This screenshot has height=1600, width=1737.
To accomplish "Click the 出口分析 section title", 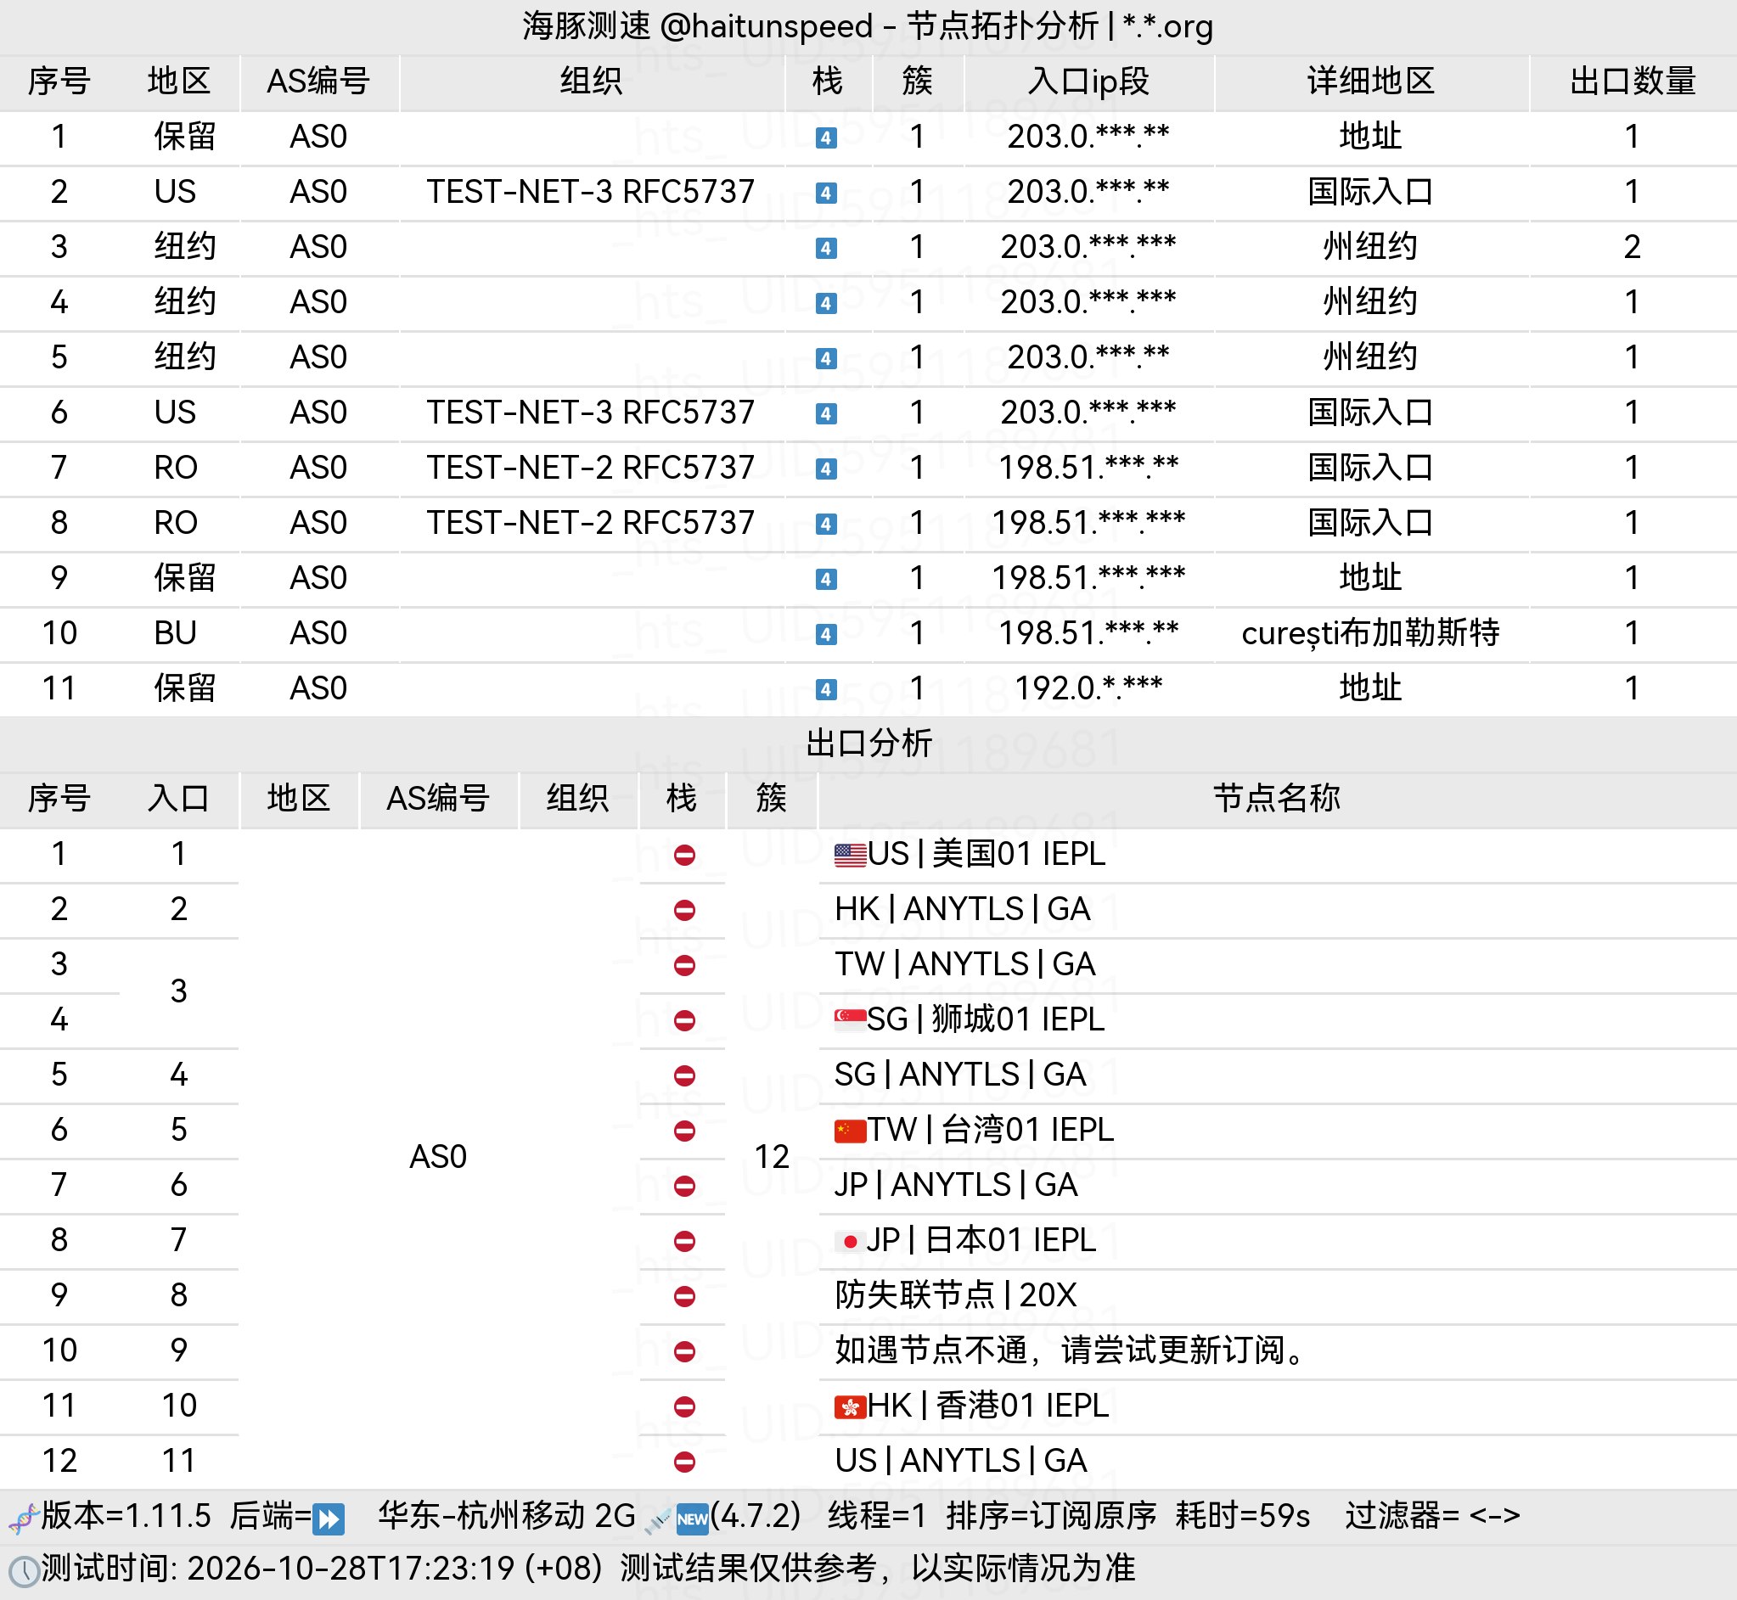I will point(868,743).
